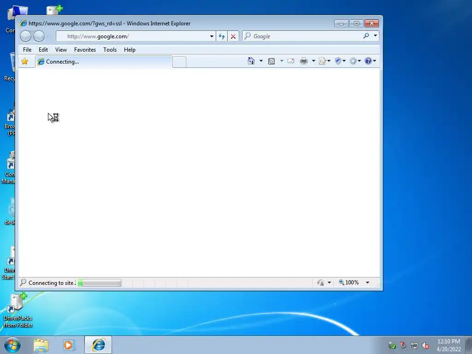Open the Edit menu

(43, 50)
